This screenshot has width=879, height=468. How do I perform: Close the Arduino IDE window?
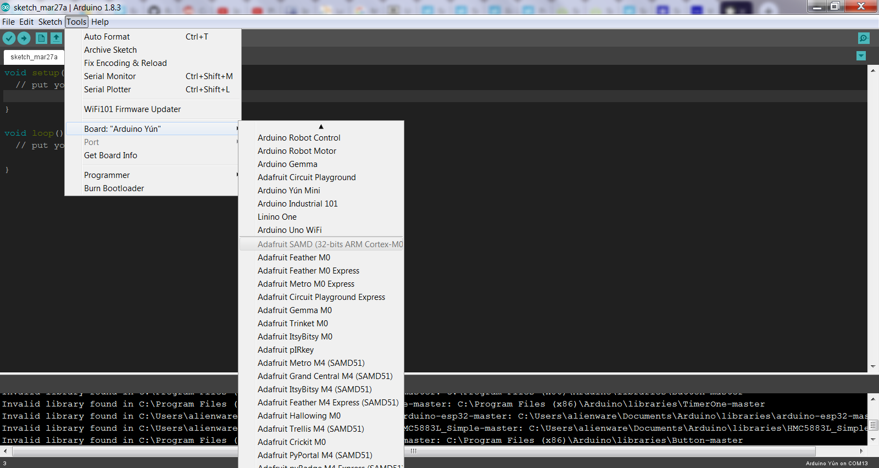[861, 6]
